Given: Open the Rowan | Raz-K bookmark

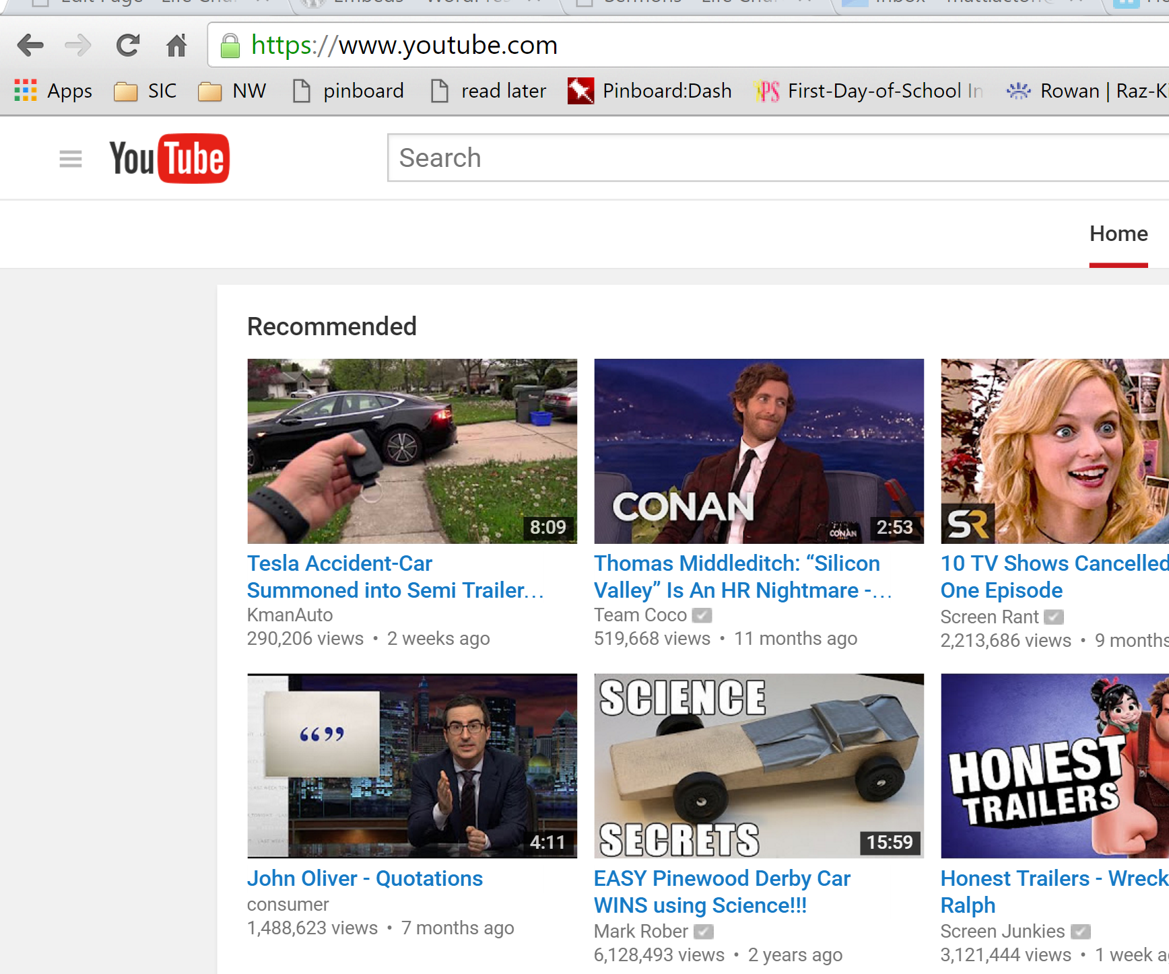Looking at the screenshot, I should coord(1087,91).
